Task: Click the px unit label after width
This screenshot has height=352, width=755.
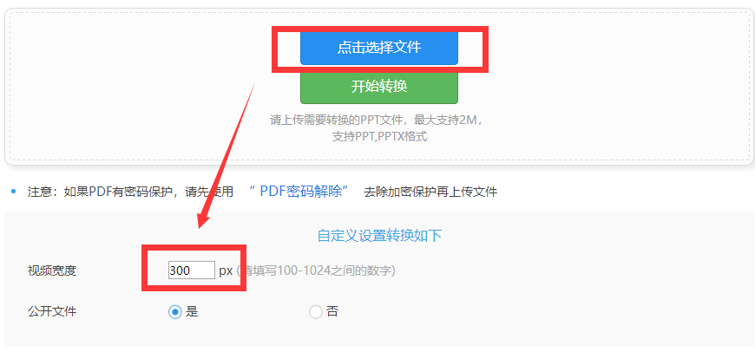Action: [226, 271]
